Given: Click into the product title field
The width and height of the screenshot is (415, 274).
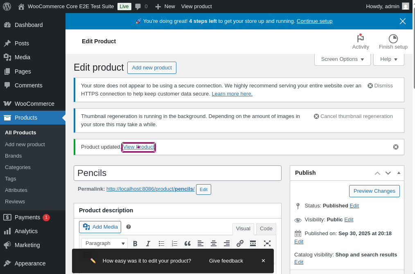Looking at the screenshot, I should pos(177,173).
